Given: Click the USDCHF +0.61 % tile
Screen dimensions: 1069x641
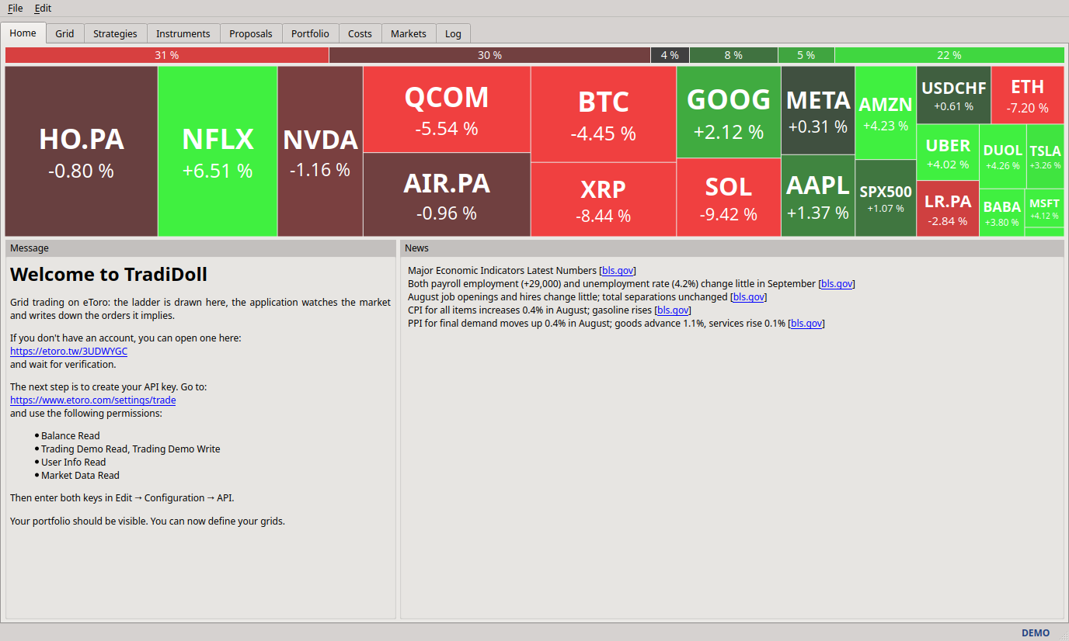Looking at the screenshot, I should pyautogui.click(x=953, y=95).
